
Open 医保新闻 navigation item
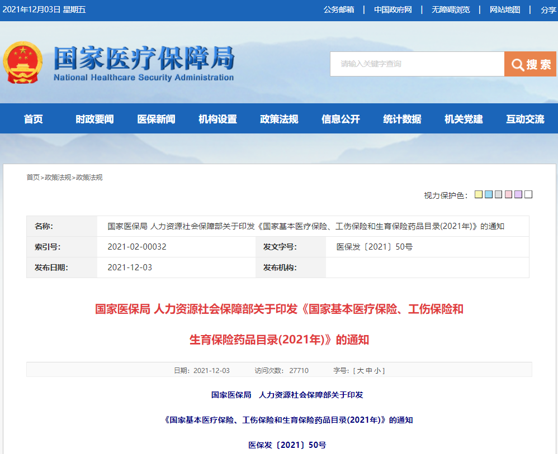click(x=156, y=119)
